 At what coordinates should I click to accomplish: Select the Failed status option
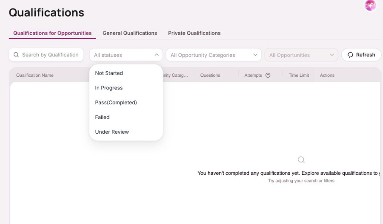126,117
